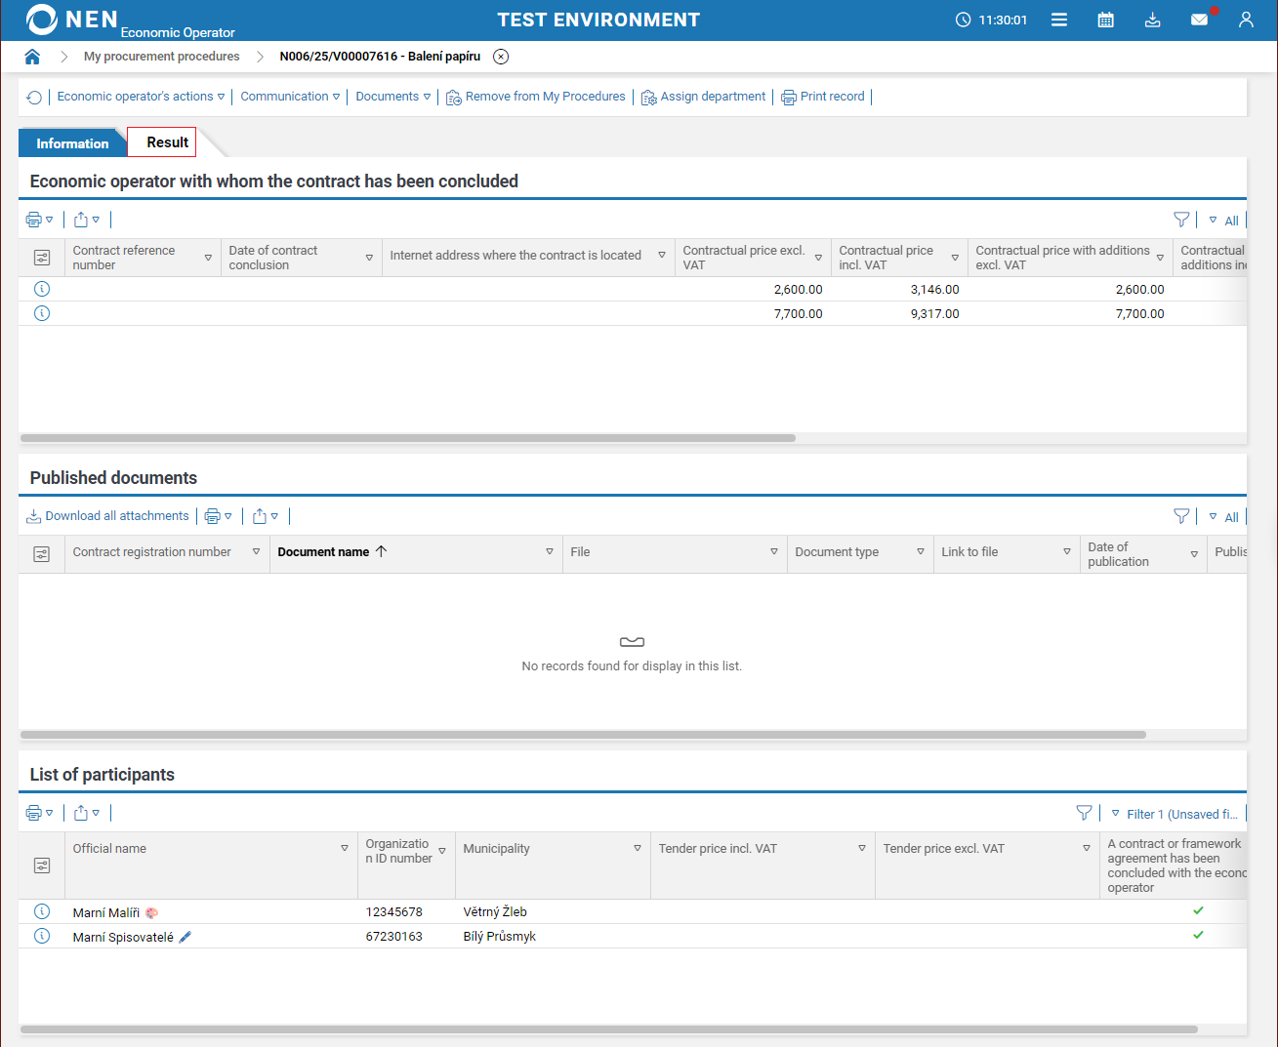Open column settings in Published documents table

42,554
